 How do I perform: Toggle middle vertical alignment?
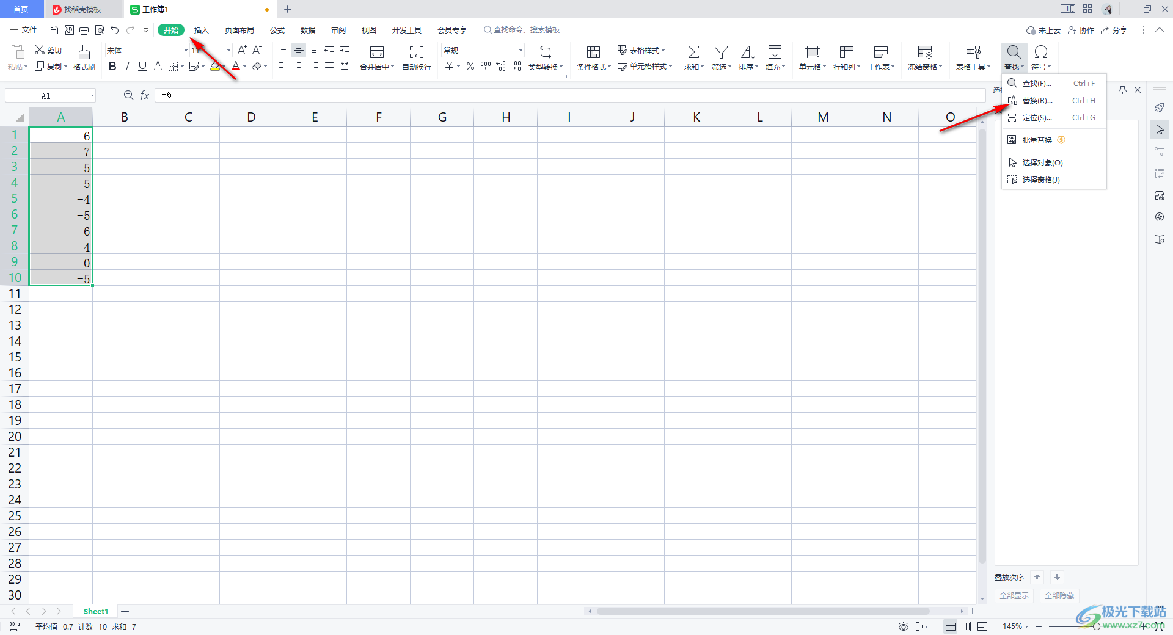(x=299, y=50)
